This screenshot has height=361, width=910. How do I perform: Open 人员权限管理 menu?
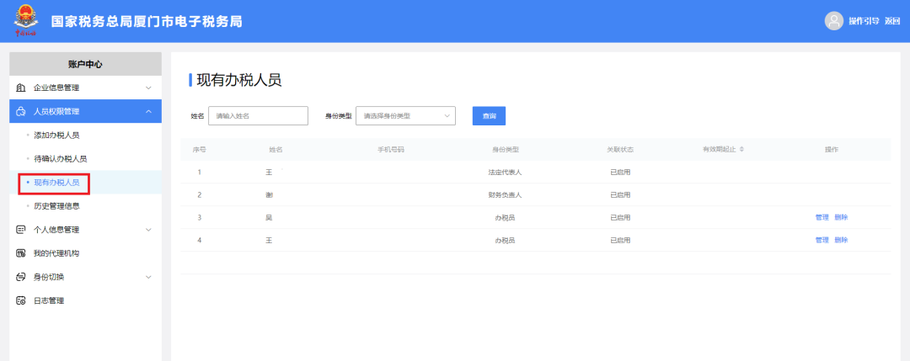pos(85,111)
